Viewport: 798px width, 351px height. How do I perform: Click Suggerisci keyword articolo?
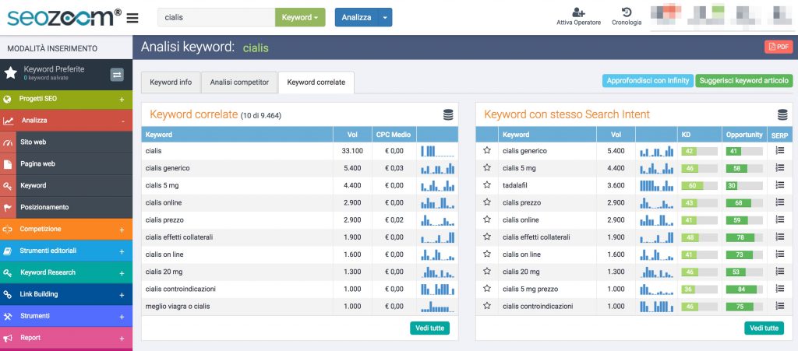click(x=744, y=80)
